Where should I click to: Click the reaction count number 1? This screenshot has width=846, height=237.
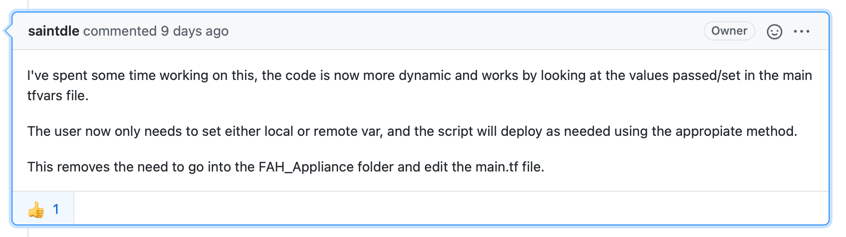pyautogui.click(x=56, y=209)
